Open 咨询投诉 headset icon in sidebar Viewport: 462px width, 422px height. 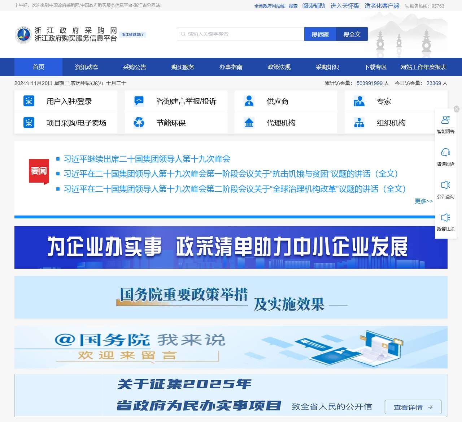click(446, 152)
